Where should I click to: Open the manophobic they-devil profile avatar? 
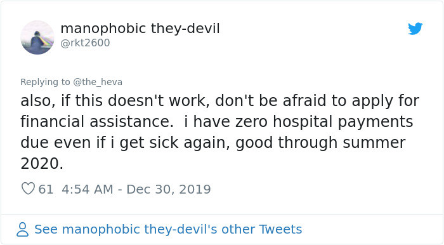coord(37,37)
